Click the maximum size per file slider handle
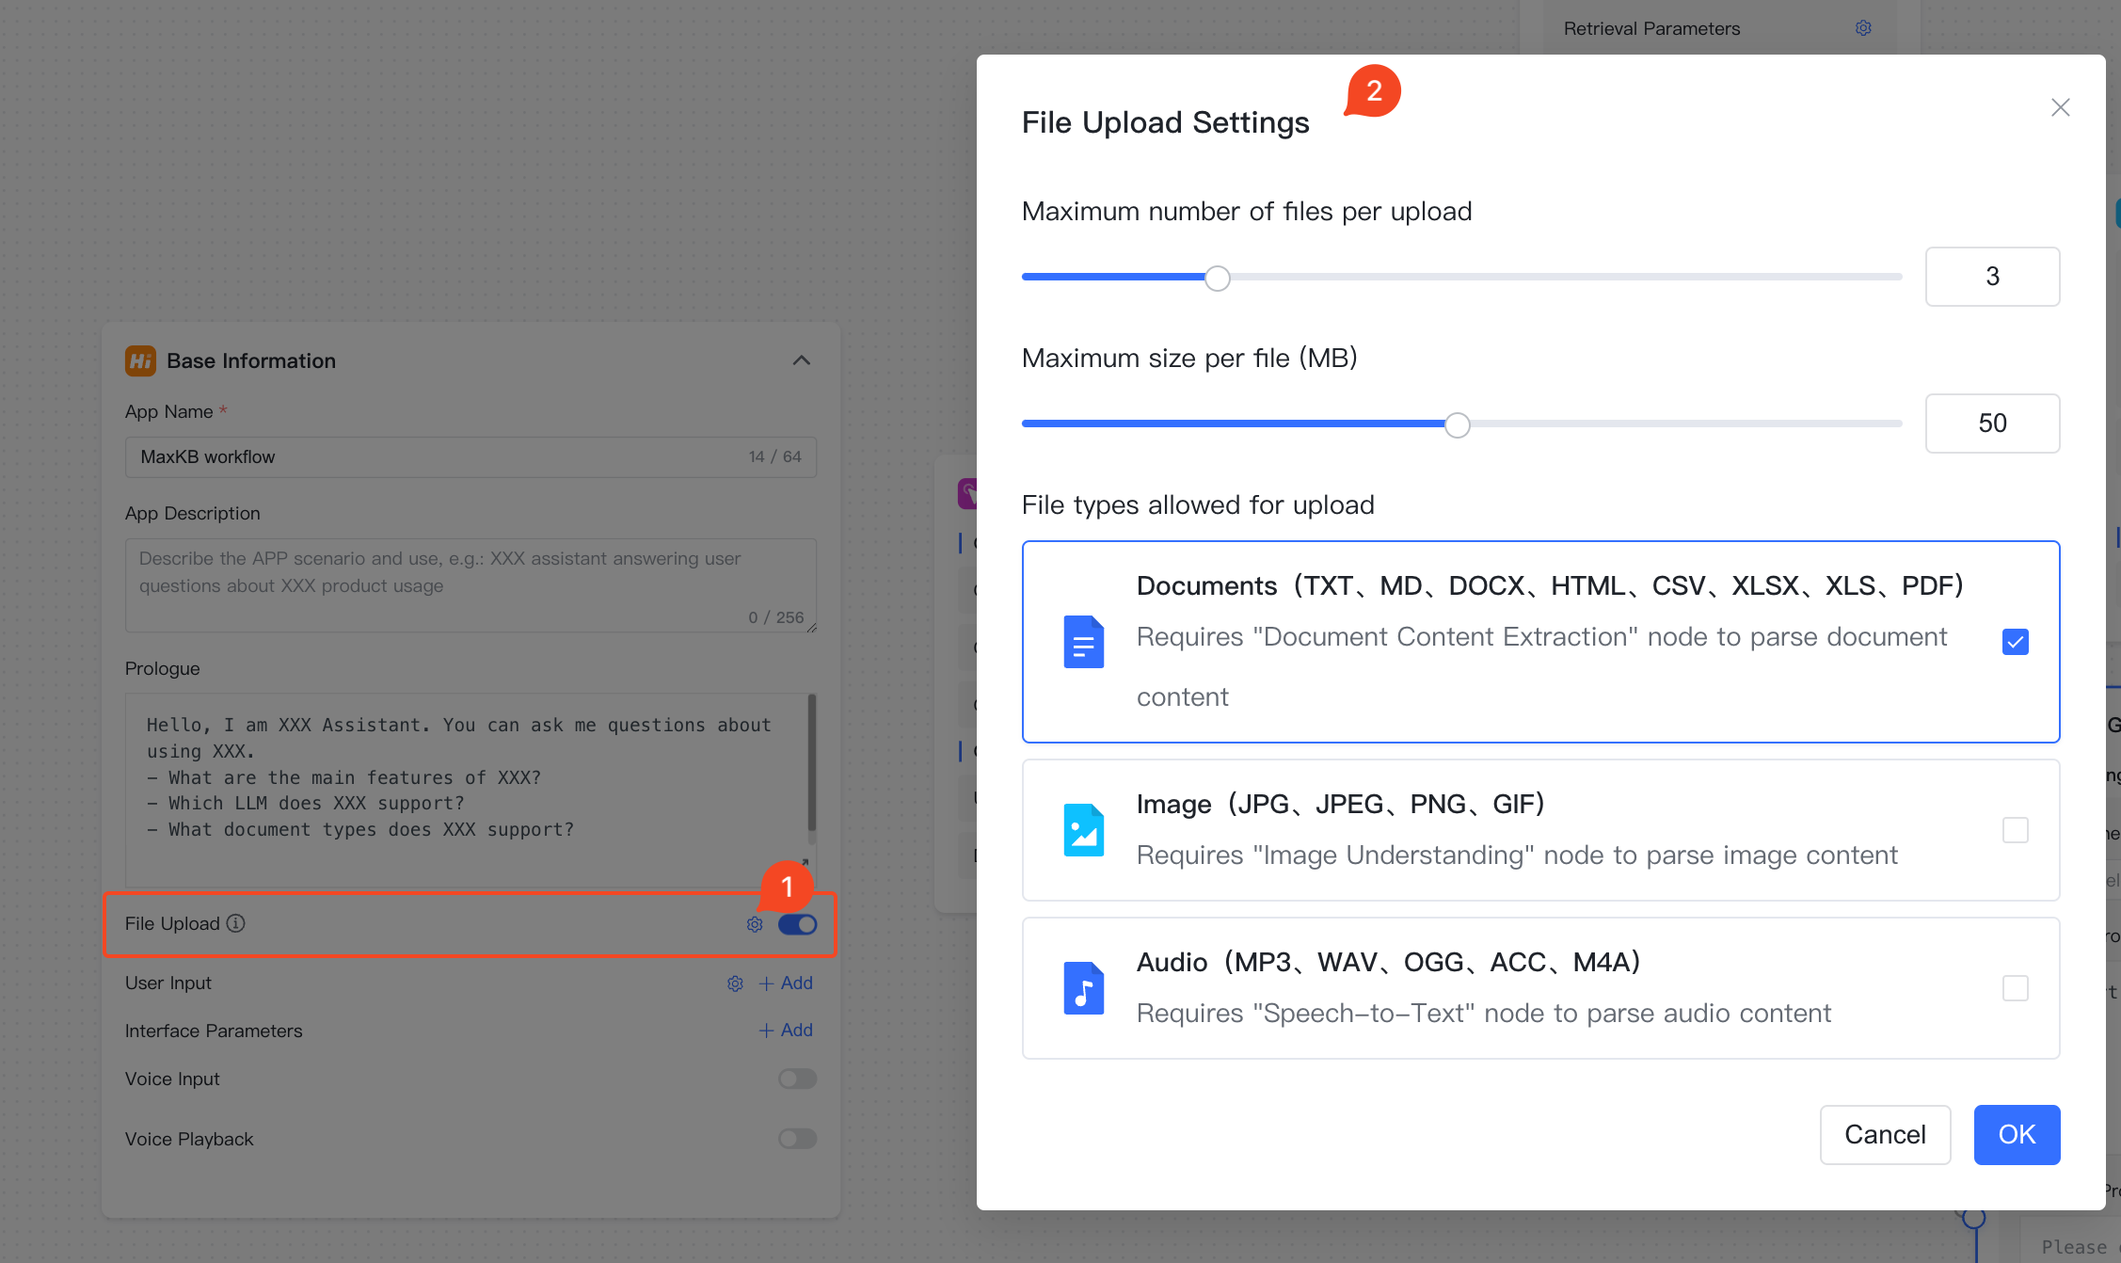 [x=1457, y=424]
